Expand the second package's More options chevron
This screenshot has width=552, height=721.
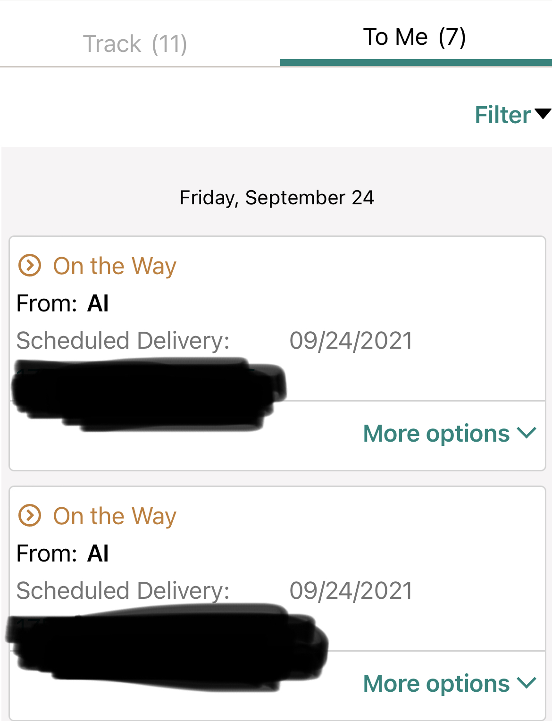(x=527, y=682)
